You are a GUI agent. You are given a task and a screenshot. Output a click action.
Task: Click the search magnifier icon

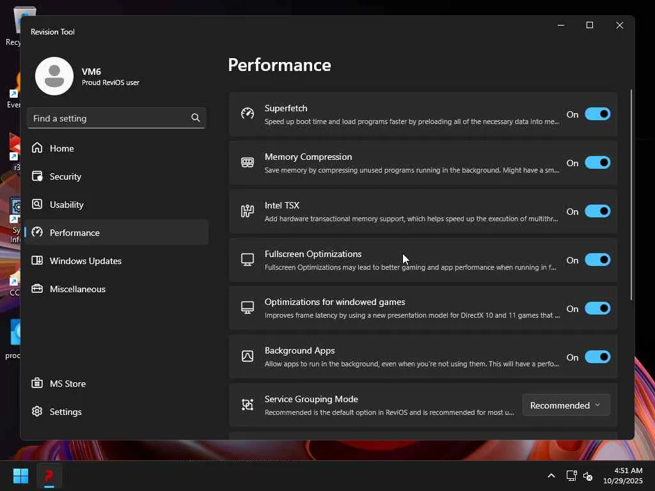pyautogui.click(x=196, y=118)
